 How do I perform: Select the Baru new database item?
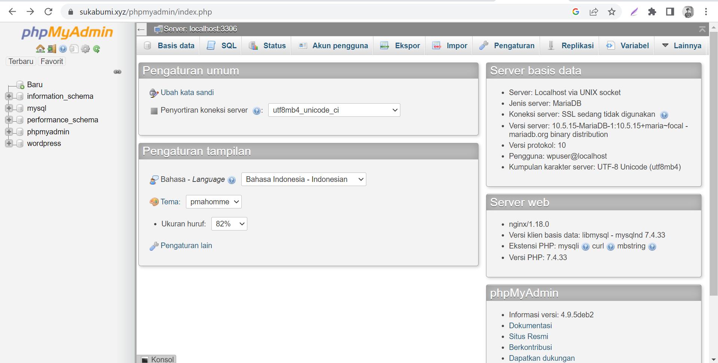point(35,85)
